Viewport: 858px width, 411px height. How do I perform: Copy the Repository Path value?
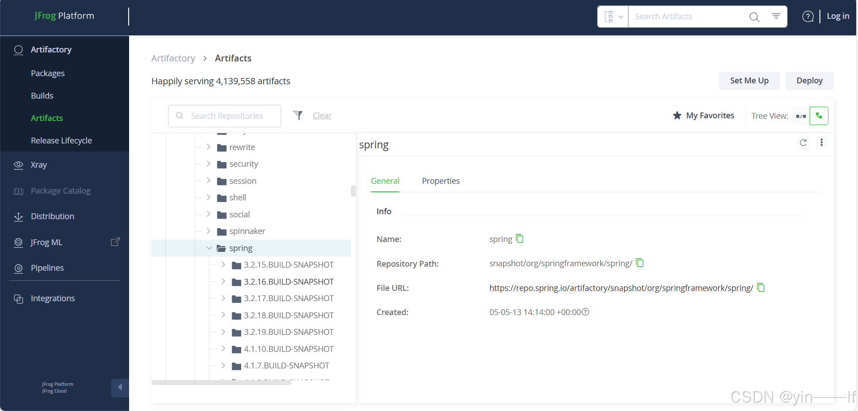pos(640,263)
